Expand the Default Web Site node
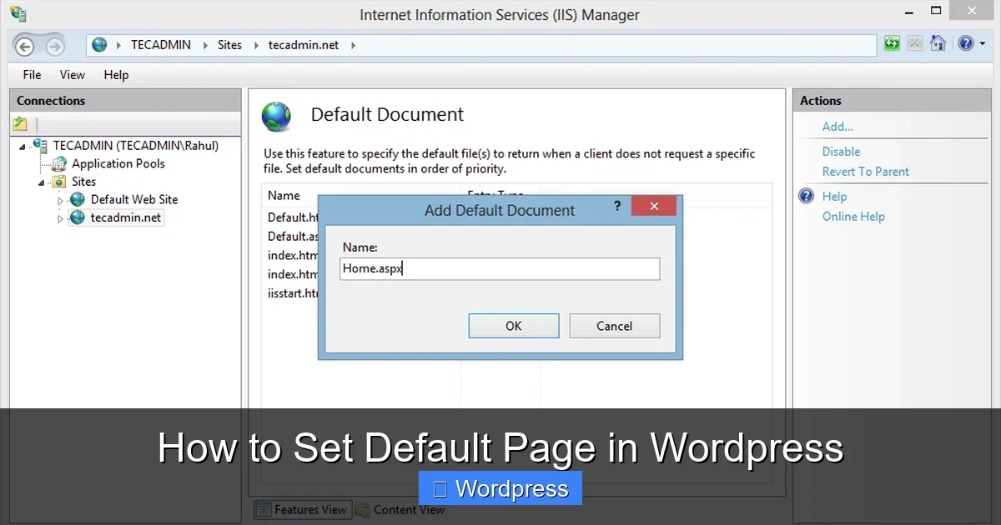Viewport: 1001px width, 525px height. pos(60,200)
